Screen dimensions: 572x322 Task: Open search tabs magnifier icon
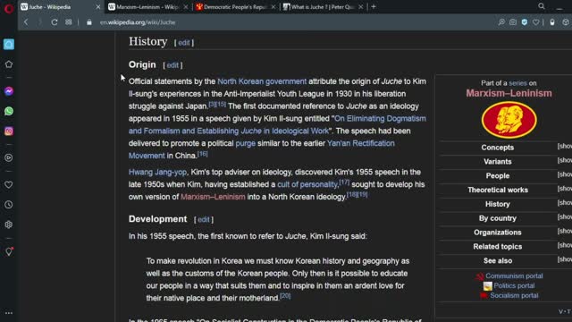coord(542,6)
